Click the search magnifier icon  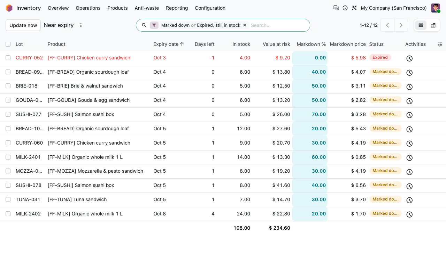click(x=144, y=25)
